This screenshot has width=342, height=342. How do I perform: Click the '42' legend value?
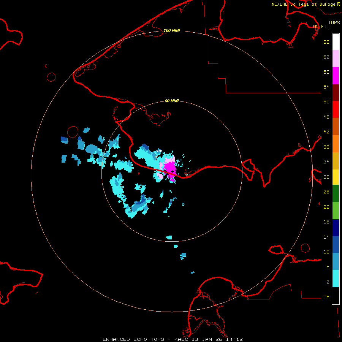coord(326,132)
